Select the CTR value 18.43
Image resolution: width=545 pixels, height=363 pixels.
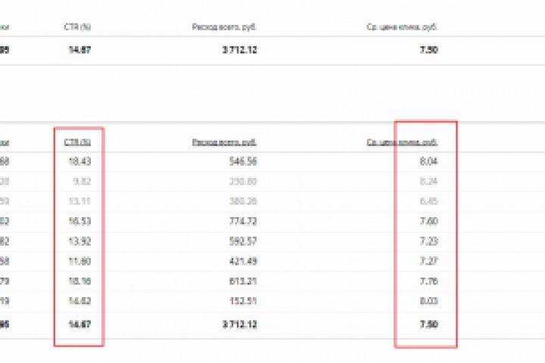click(79, 161)
